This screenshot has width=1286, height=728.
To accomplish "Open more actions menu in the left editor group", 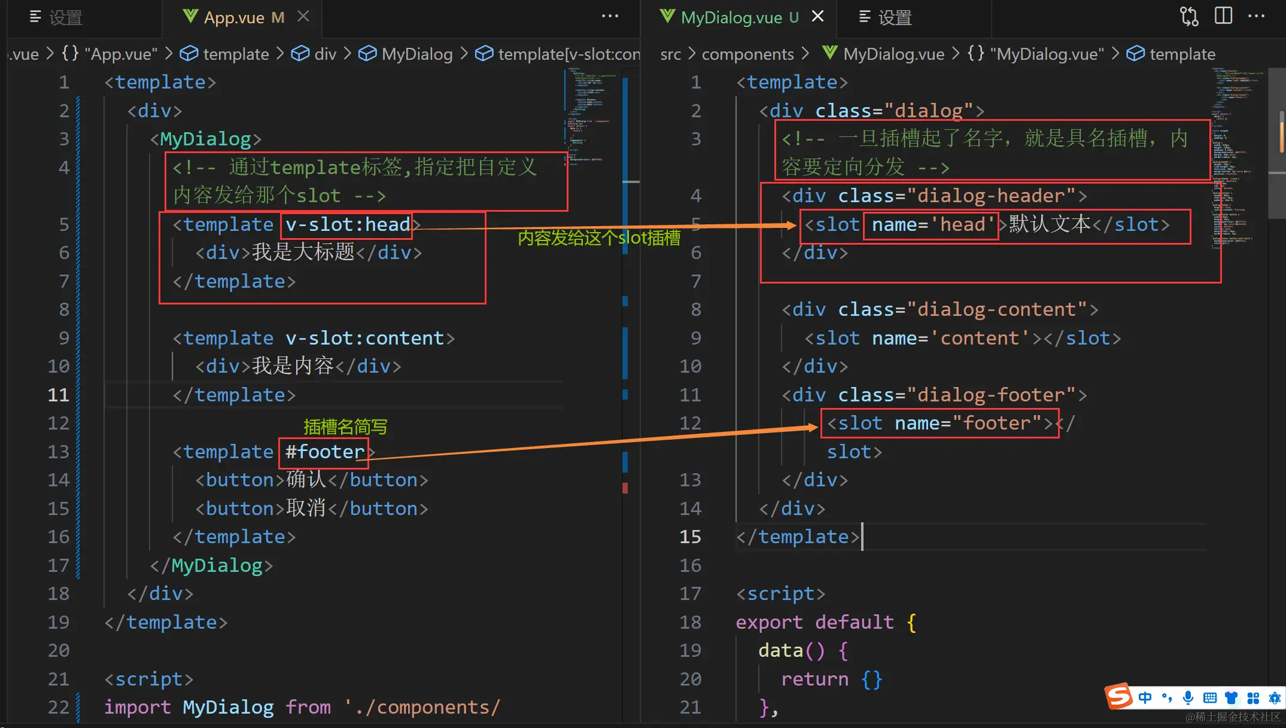I will (x=610, y=16).
